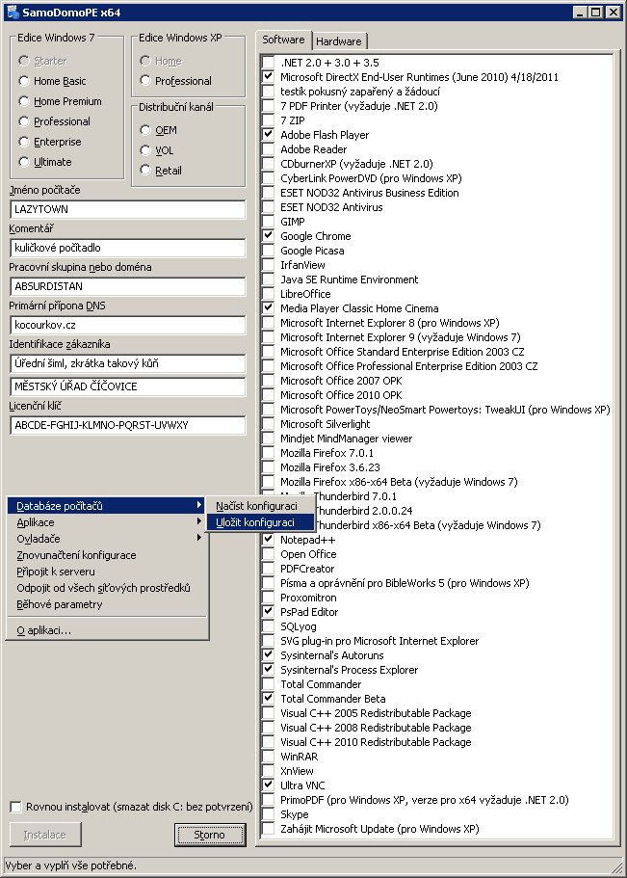627x878 pixels.
Task: Uncheck Google Chrome in software list
Action: [268, 236]
